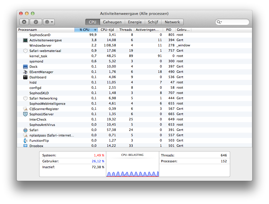Select the SophosScanD process row
This screenshot has height=204, width=269.
[x=134, y=35]
